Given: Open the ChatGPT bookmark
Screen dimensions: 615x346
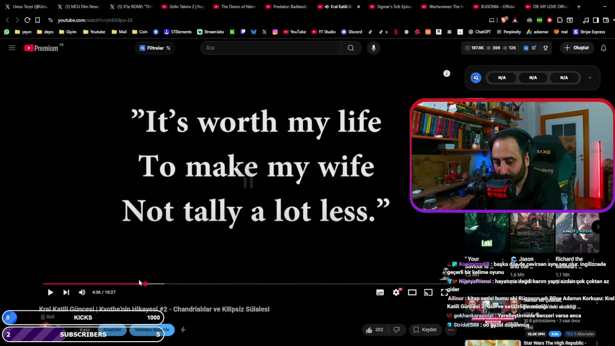Looking at the screenshot, I should pyautogui.click(x=479, y=32).
